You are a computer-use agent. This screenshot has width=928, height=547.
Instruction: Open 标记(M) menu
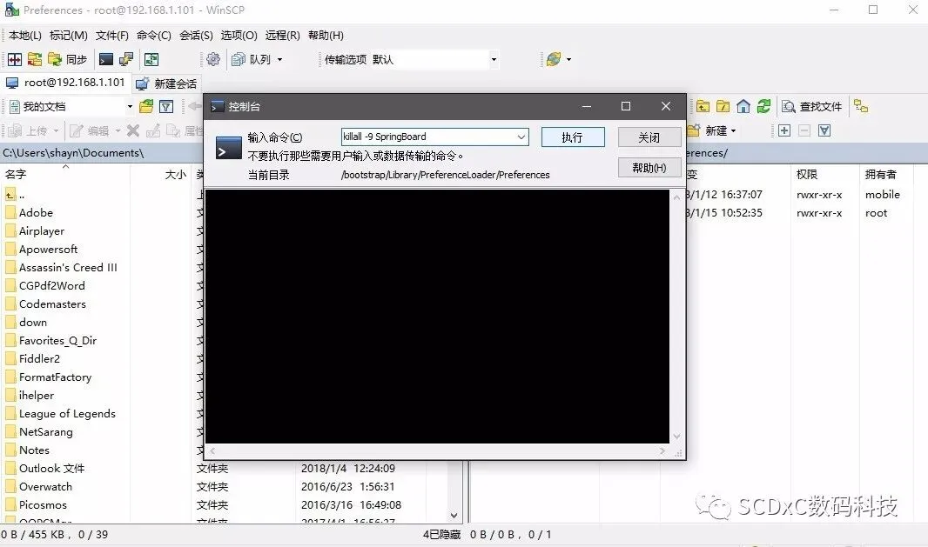click(69, 36)
